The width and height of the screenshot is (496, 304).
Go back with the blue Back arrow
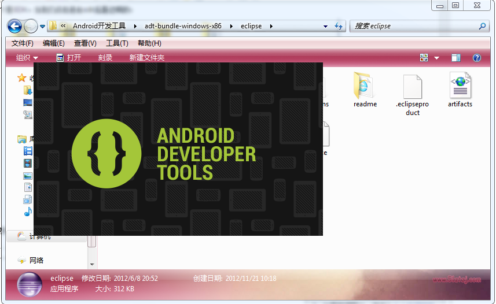click(14, 26)
